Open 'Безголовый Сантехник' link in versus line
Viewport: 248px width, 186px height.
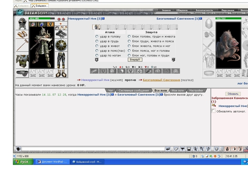pyautogui.click(x=161, y=80)
